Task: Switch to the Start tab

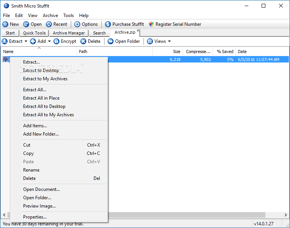Action: click(x=10, y=33)
